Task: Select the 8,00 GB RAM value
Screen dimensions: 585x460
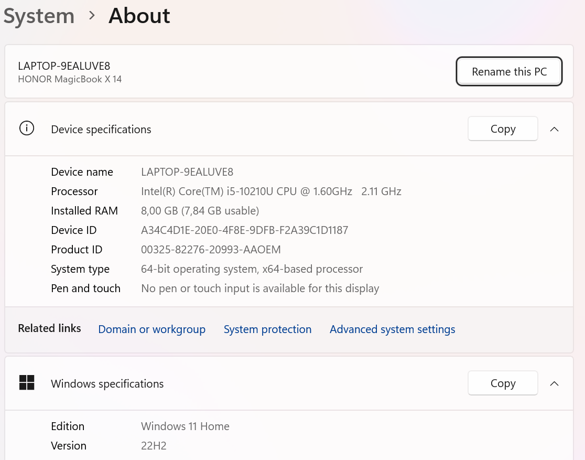Action: tap(200, 210)
